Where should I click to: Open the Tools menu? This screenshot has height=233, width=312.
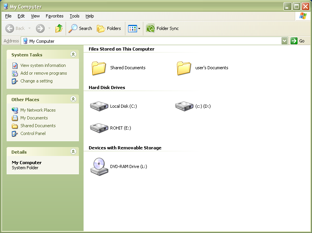pos(75,16)
